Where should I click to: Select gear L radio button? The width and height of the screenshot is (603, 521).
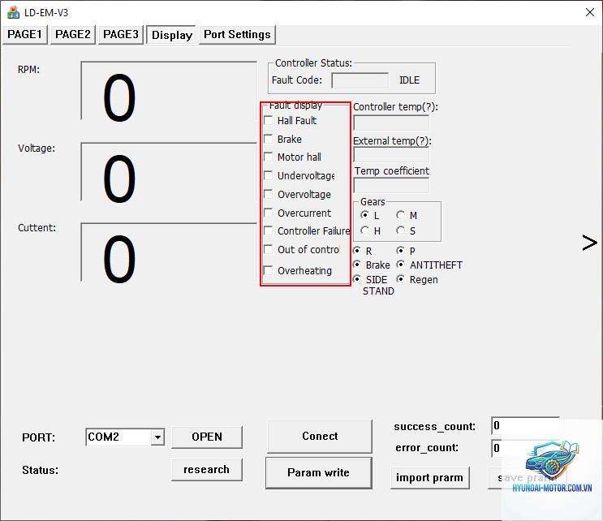click(364, 215)
